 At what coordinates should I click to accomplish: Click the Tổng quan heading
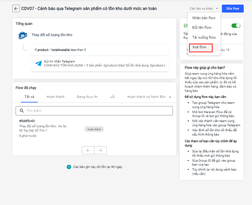pos(24,23)
